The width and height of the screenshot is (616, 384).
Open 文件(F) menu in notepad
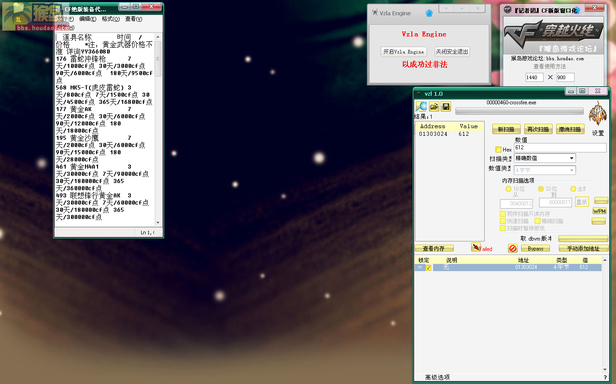click(x=65, y=19)
